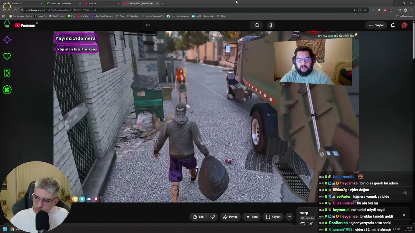Click the video player frame
This screenshot has width=415, height=233.
[206, 116]
